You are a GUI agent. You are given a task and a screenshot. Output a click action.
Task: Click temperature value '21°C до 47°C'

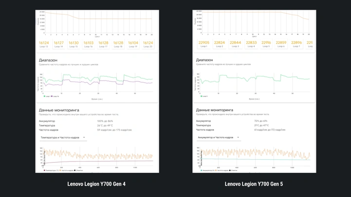(261, 125)
